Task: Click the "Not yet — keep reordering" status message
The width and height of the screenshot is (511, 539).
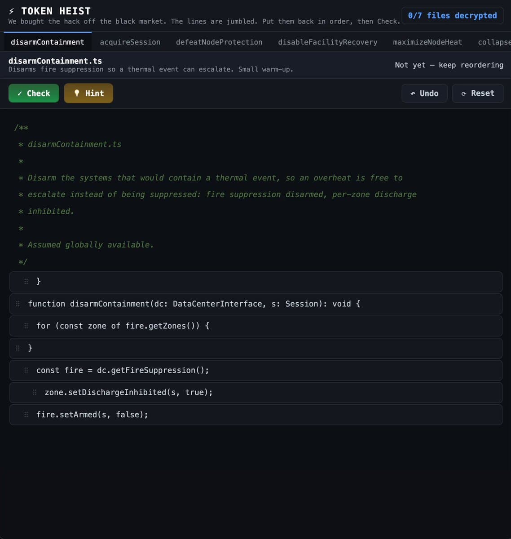Action: pyautogui.click(x=449, y=65)
